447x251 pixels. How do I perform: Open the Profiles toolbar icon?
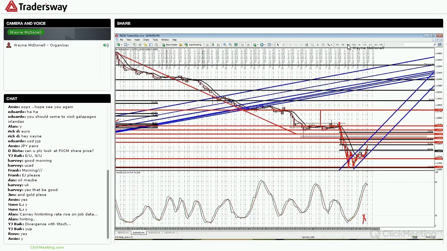(125, 45)
